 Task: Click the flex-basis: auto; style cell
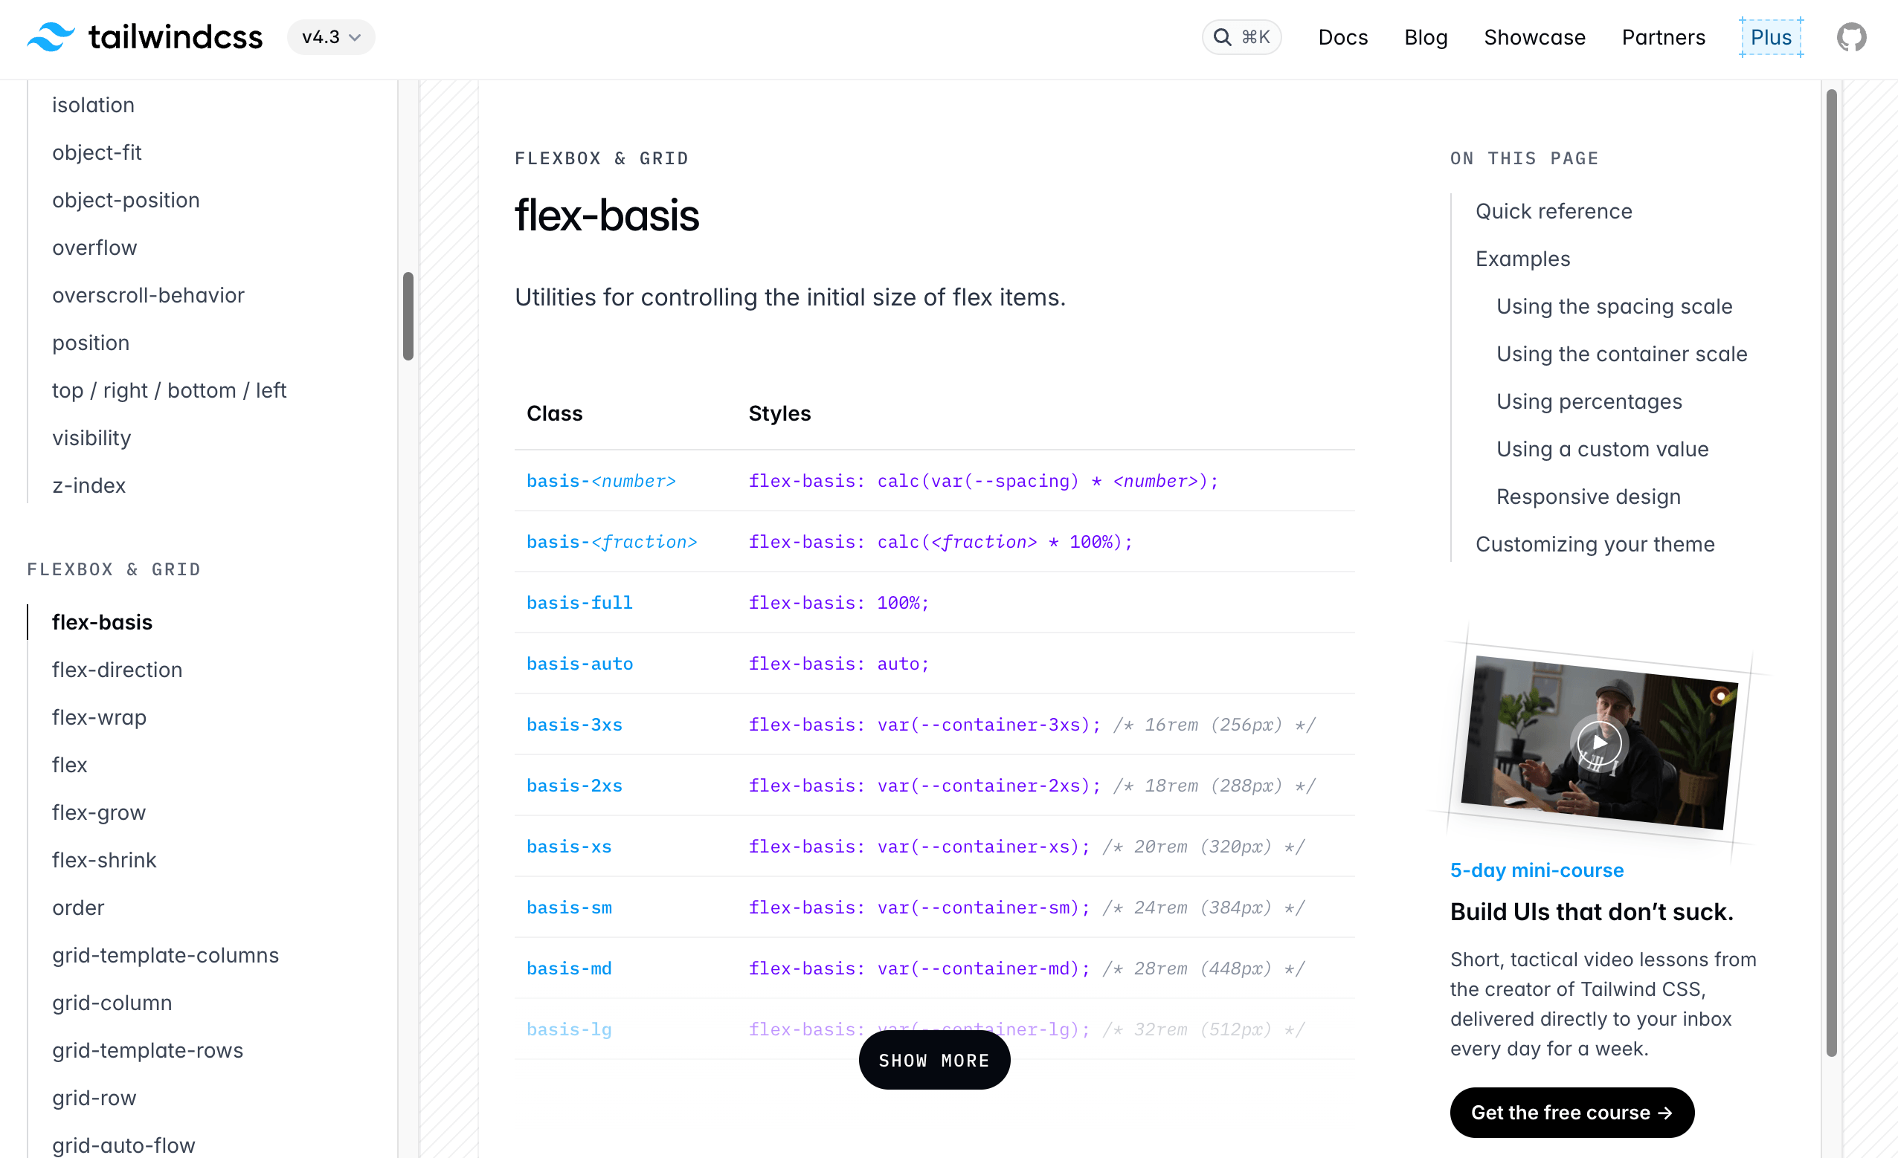[839, 664]
